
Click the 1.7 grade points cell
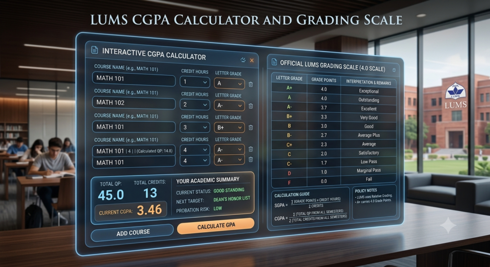tap(324, 163)
